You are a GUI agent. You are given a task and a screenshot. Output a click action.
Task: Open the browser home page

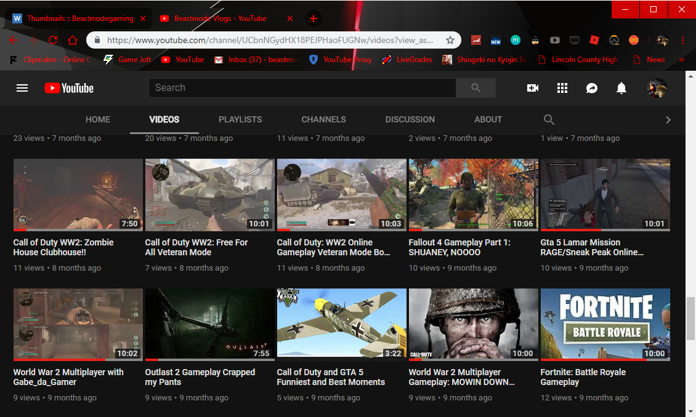coord(73,41)
